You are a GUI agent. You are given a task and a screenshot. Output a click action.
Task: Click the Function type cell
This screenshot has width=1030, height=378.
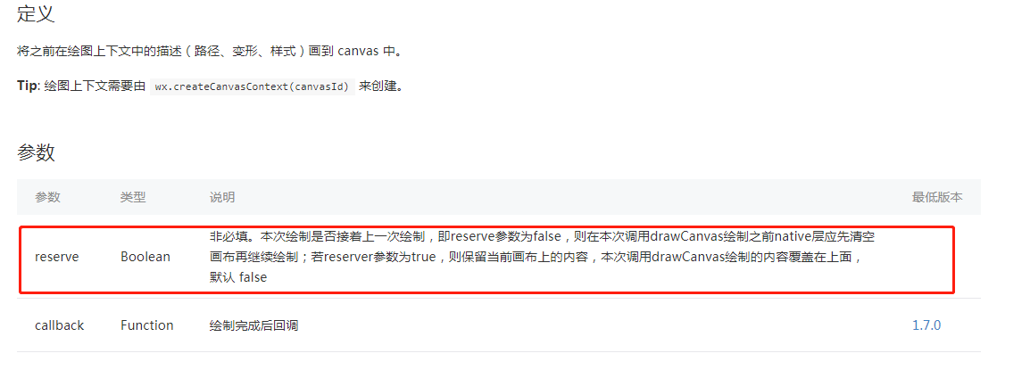tap(147, 325)
